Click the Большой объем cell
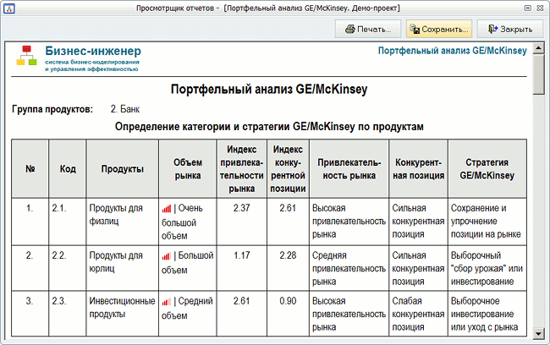The width and height of the screenshot is (550, 345). click(x=188, y=268)
